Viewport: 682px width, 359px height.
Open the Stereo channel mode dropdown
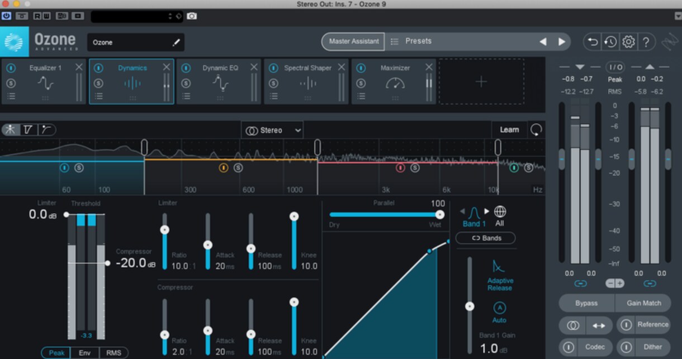[272, 130]
